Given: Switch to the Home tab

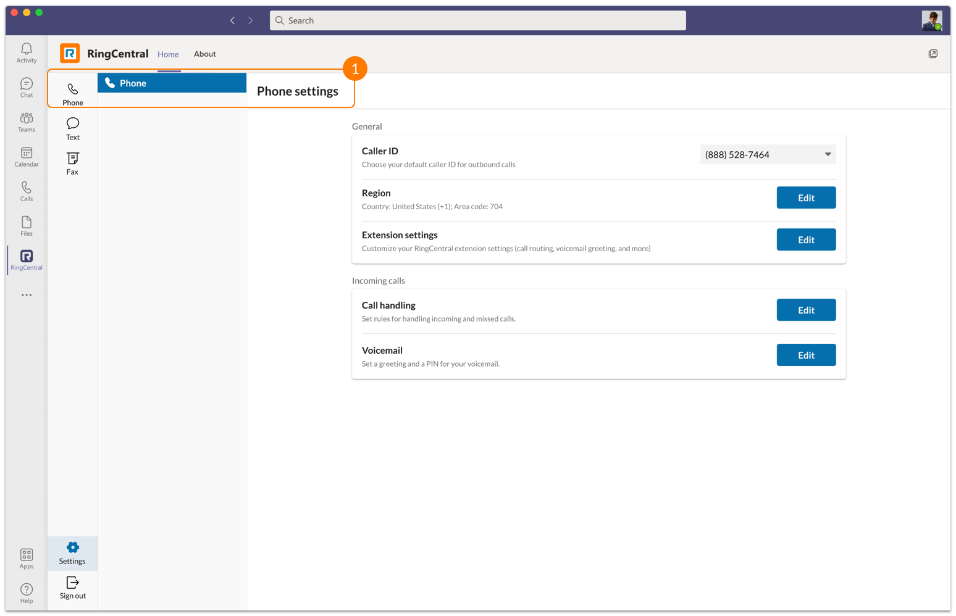Looking at the screenshot, I should click(168, 54).
